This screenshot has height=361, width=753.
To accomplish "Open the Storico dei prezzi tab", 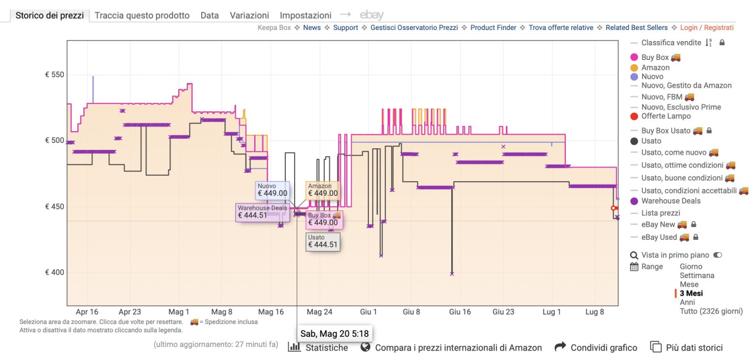I will click(49, 15).
